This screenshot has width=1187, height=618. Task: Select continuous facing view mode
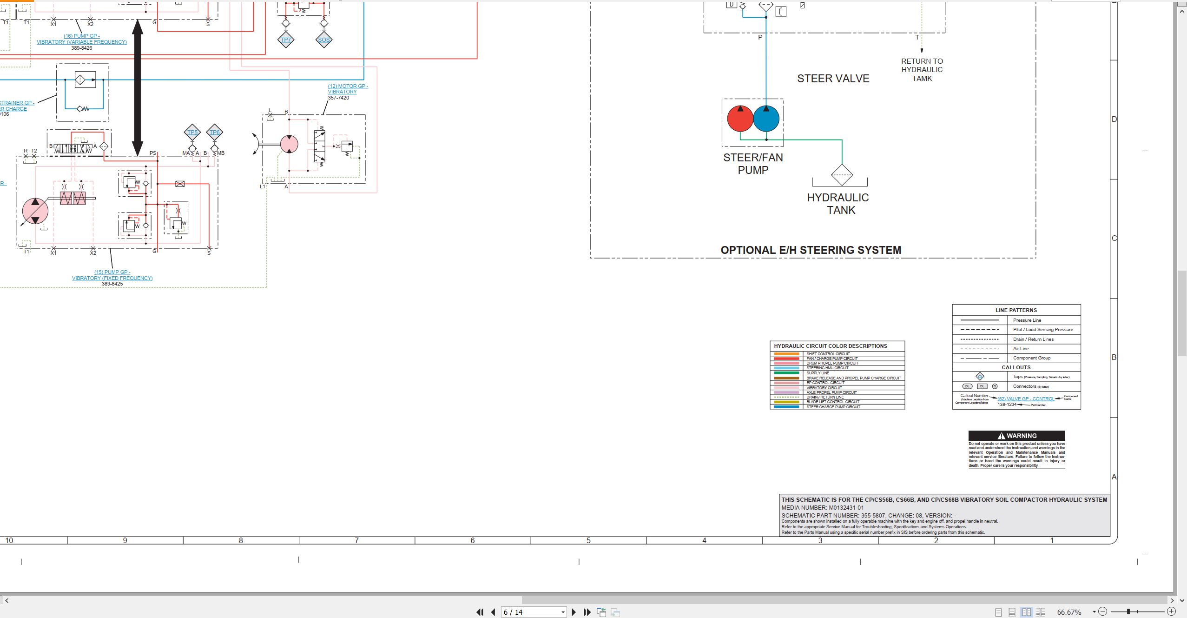coord(1041,612)
